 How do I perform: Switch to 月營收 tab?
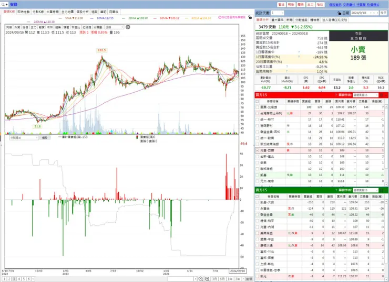114,12
